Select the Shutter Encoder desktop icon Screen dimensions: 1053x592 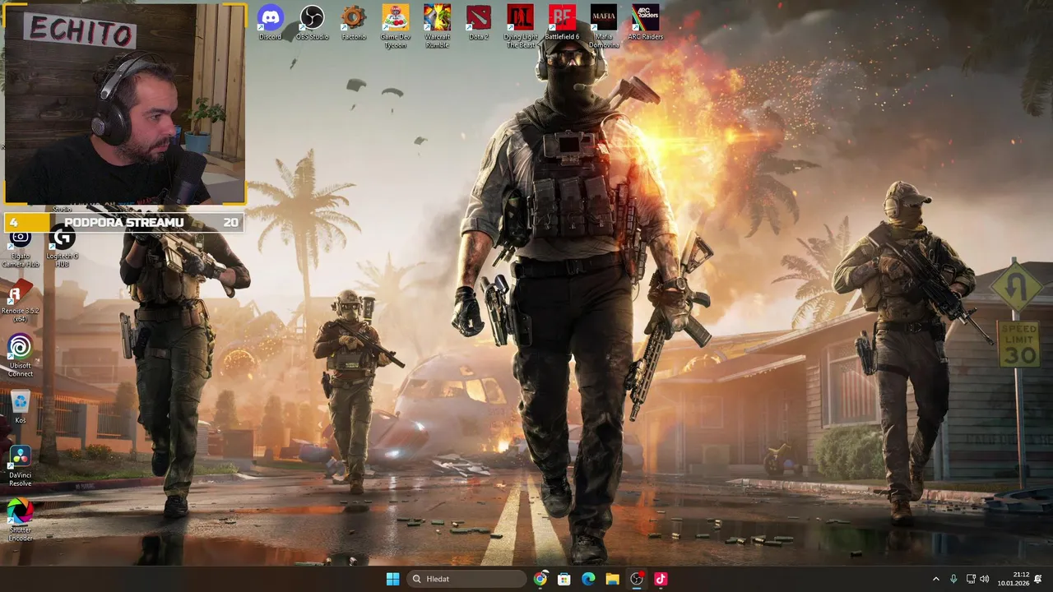tap(20, 520)
